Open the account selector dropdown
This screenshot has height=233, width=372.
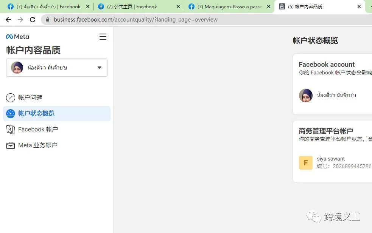(99, 68)
